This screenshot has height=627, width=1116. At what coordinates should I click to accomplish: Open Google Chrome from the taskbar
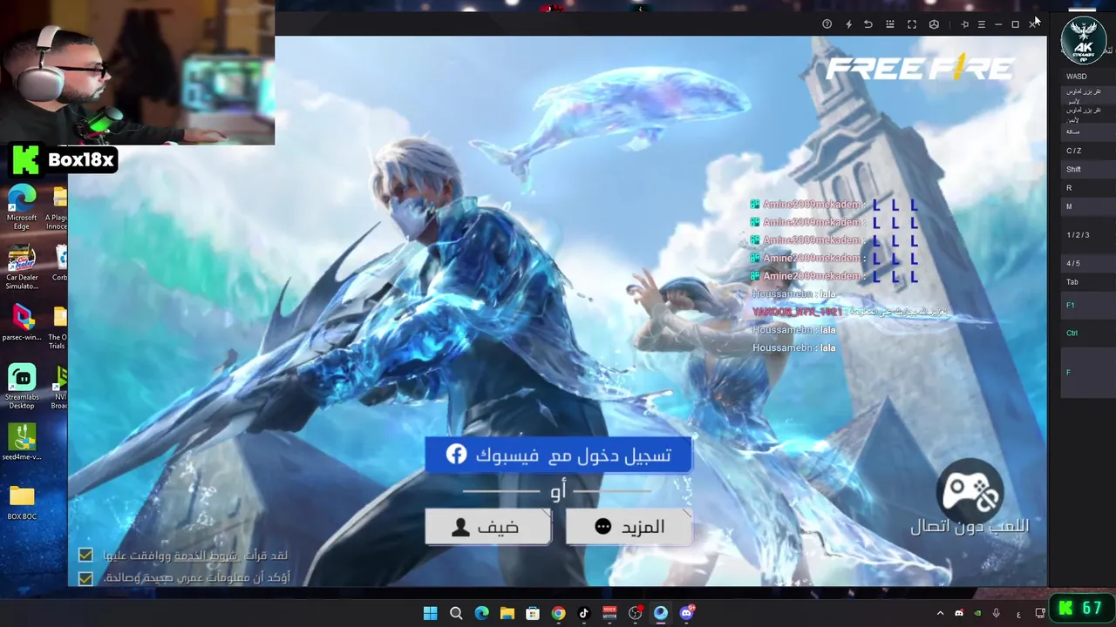click(x=558, y=613)
